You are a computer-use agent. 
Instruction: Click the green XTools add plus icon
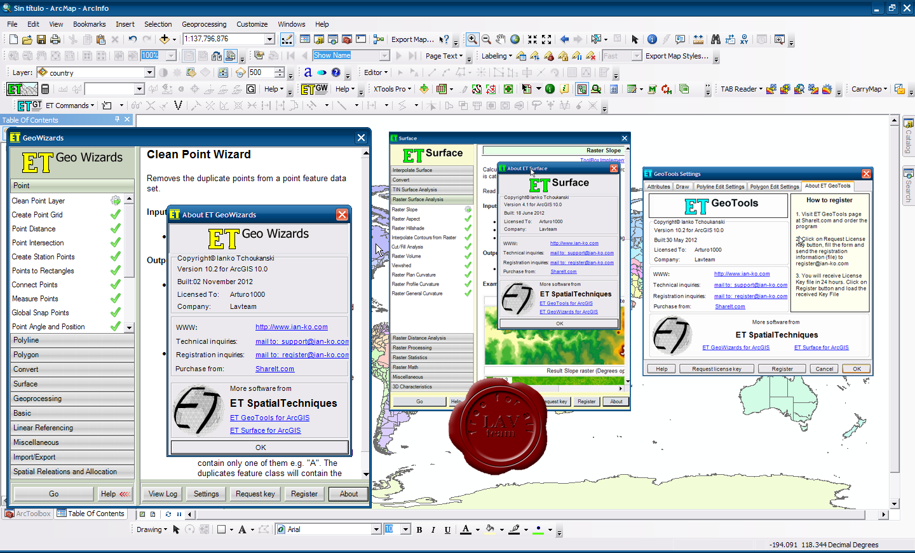424,89
